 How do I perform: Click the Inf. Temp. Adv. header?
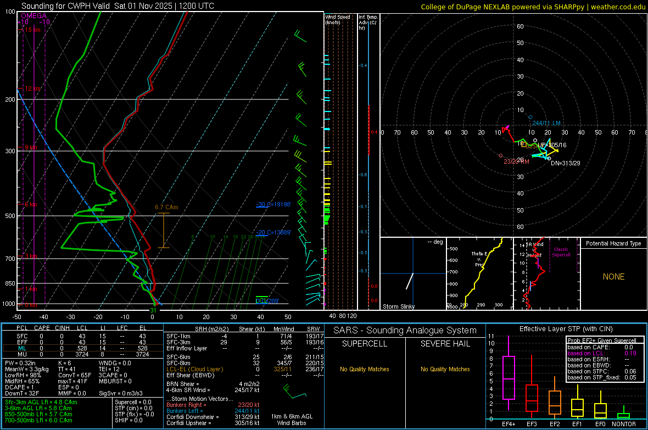pos(368,23)
